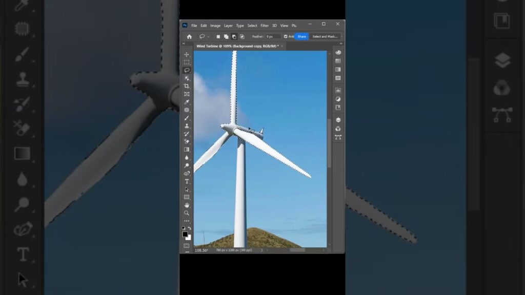525x295 pixels.
Task: Open the Image menu
Action: click(x=215, y=26)
